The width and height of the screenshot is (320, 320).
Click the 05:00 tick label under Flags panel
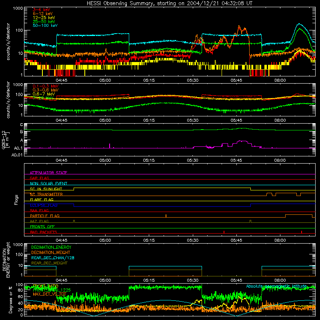pyautogui.click(x=105, y=240)
